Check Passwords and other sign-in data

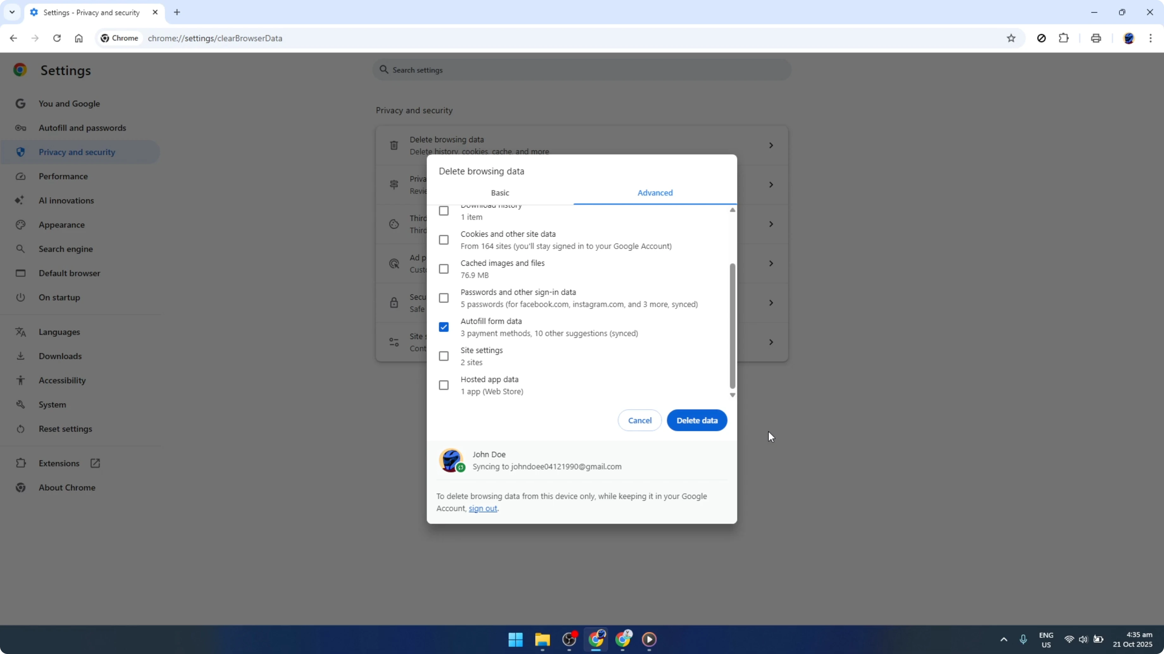(444, 298)
